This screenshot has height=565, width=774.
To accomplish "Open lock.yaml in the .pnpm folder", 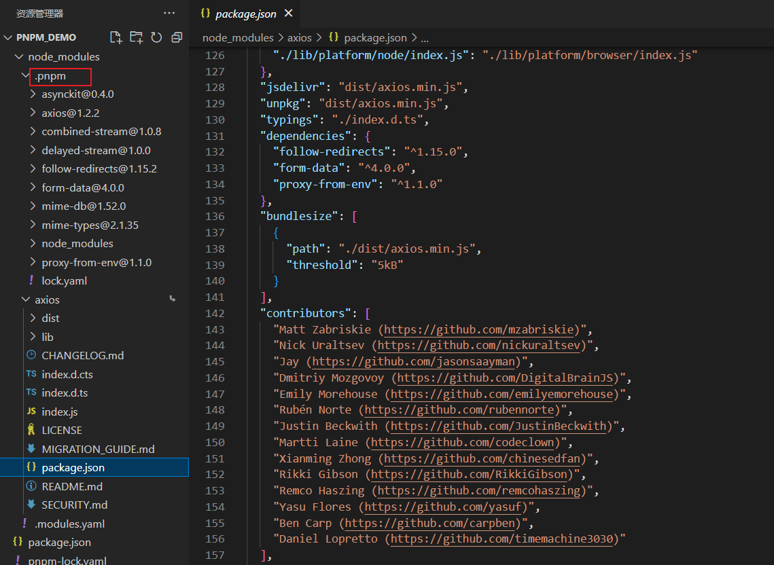I will coord(64,280).
